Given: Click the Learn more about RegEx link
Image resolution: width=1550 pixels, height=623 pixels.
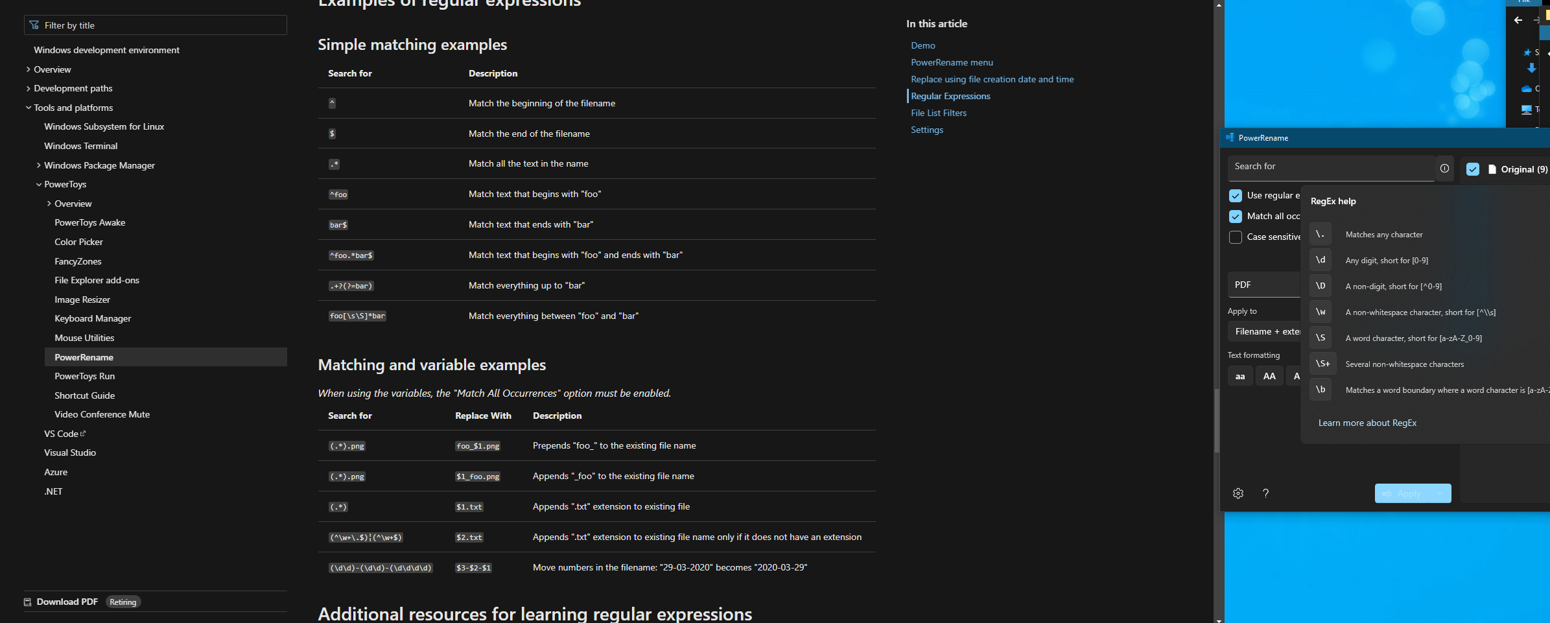Looking at the screenshot, I should (x=1368, y=422).
